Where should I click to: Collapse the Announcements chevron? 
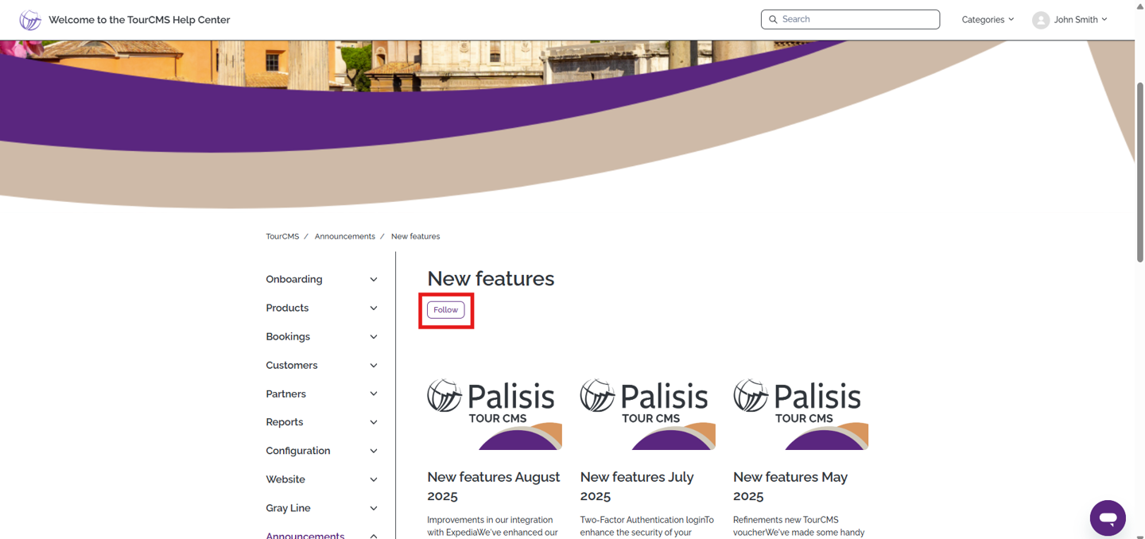coord(374,535)
